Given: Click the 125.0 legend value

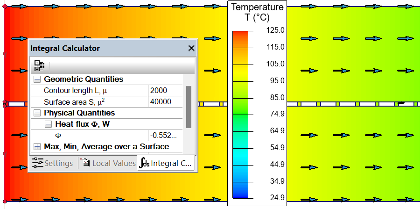Looking at the screenshot, I should coord(275,30).
